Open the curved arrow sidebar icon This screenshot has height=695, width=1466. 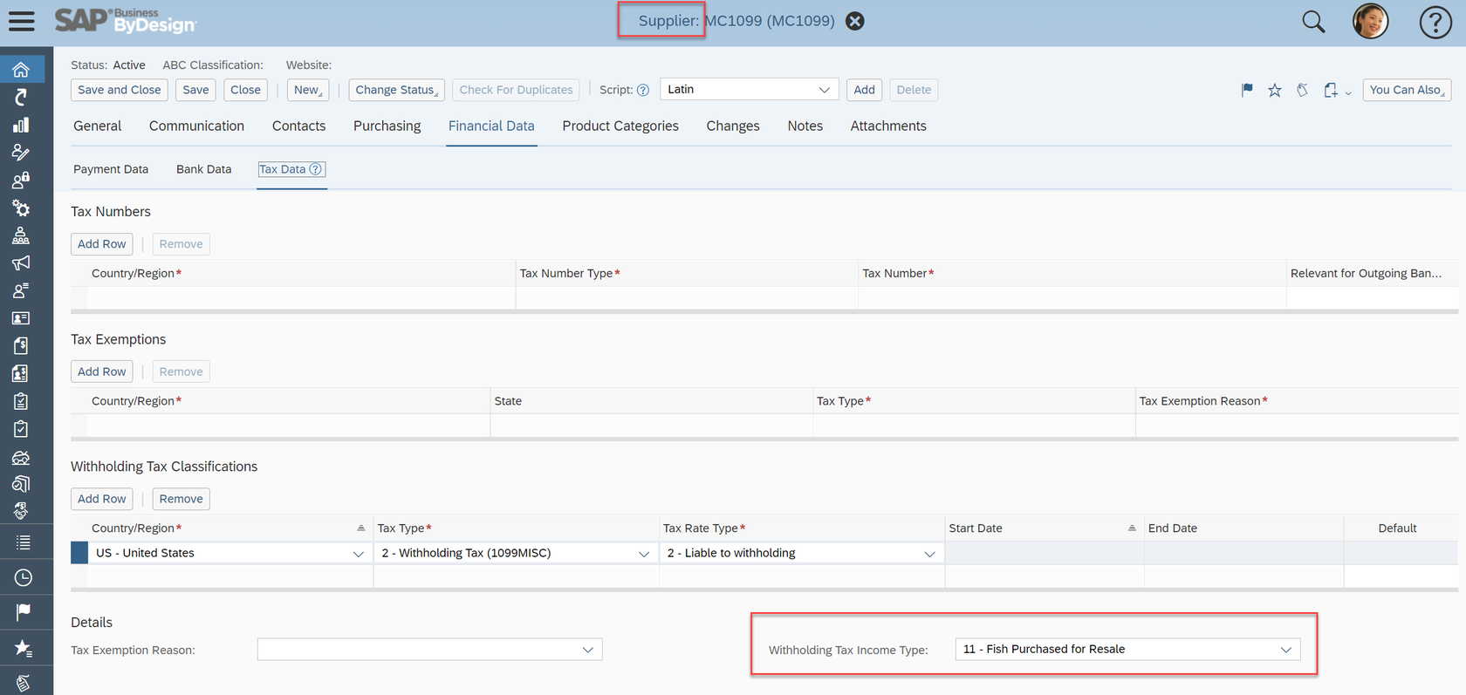click(x=21, y=97)
